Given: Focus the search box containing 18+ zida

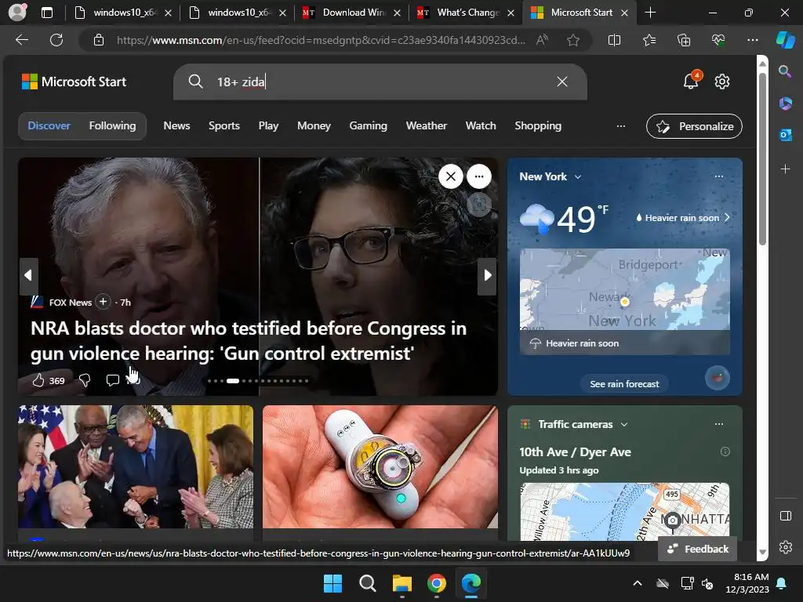Looking at the screenshot, I should 380,82.
